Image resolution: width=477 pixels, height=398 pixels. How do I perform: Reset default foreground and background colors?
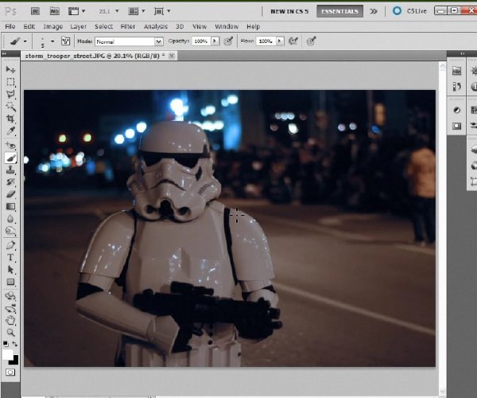pos(6,344)
